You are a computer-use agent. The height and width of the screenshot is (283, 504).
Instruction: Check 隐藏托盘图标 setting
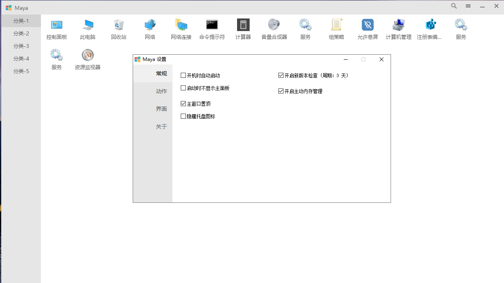click(183, 116)
